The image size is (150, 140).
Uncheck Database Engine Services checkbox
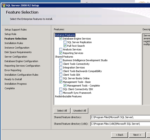point(61,38)
